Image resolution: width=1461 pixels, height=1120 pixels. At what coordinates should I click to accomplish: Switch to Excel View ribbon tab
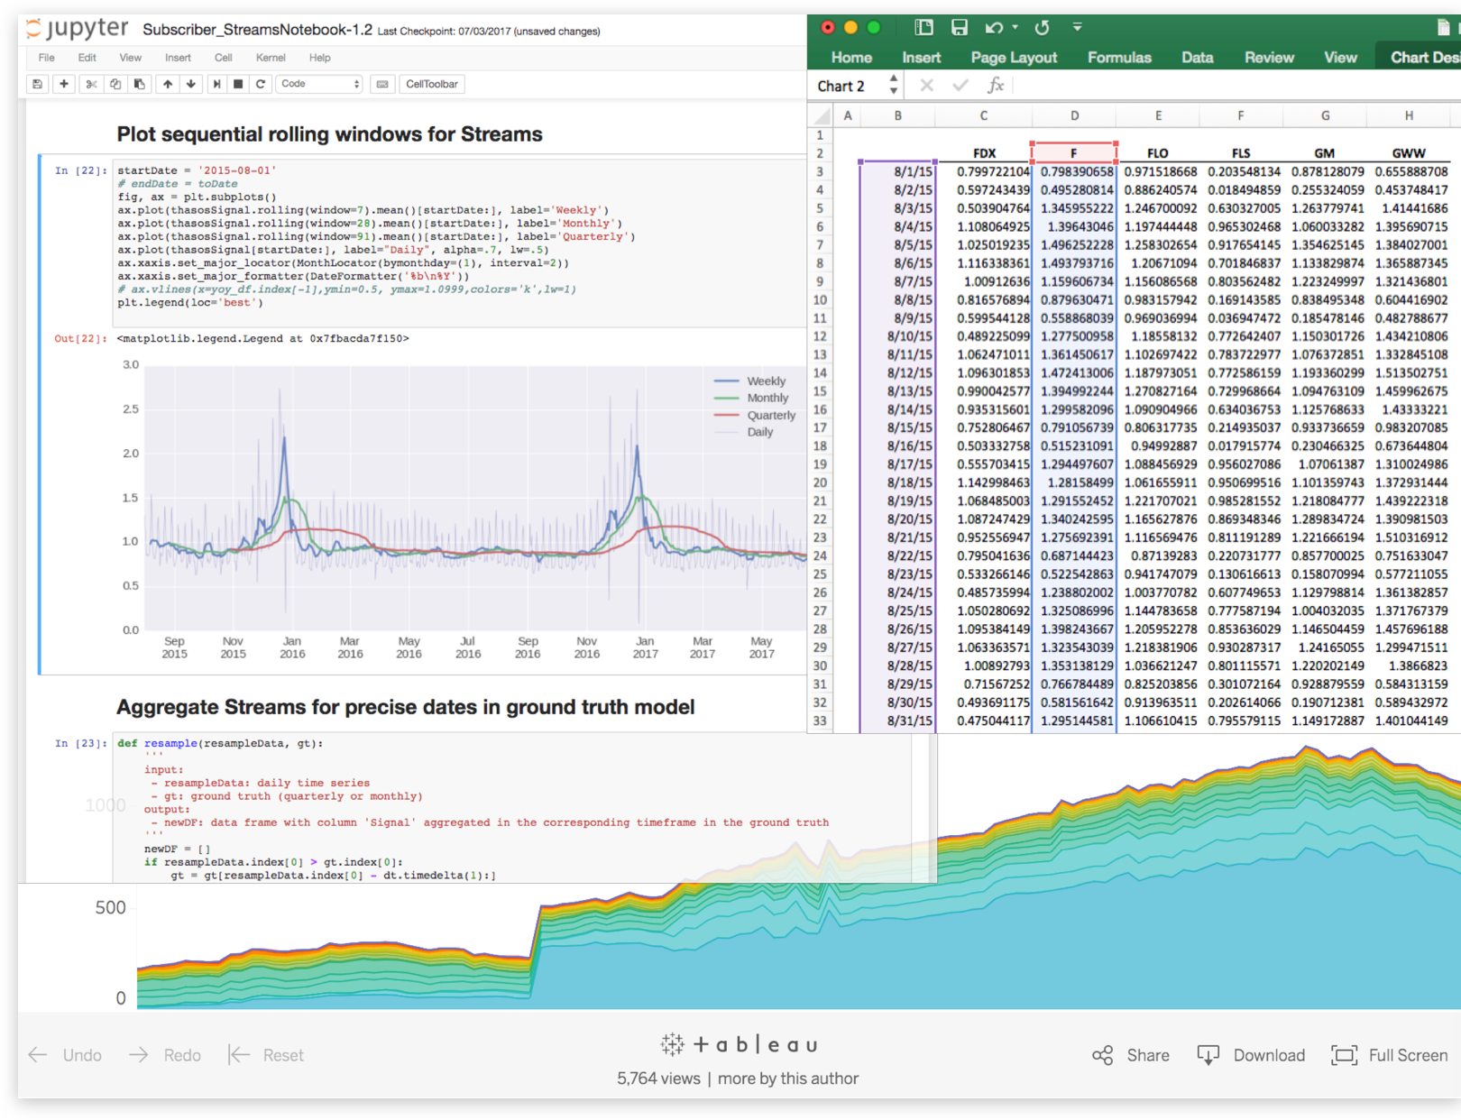1340,57
